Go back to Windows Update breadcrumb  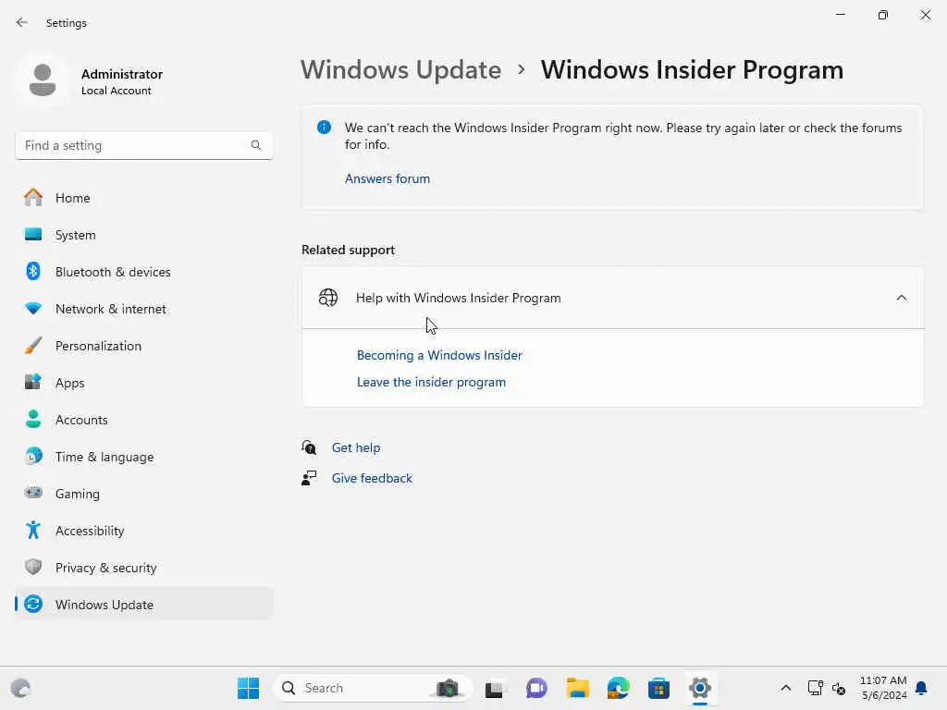coord(401,70)
